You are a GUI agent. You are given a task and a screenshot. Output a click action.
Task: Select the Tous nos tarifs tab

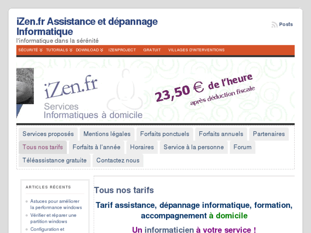pyautogui.click(x=43, y=147)
